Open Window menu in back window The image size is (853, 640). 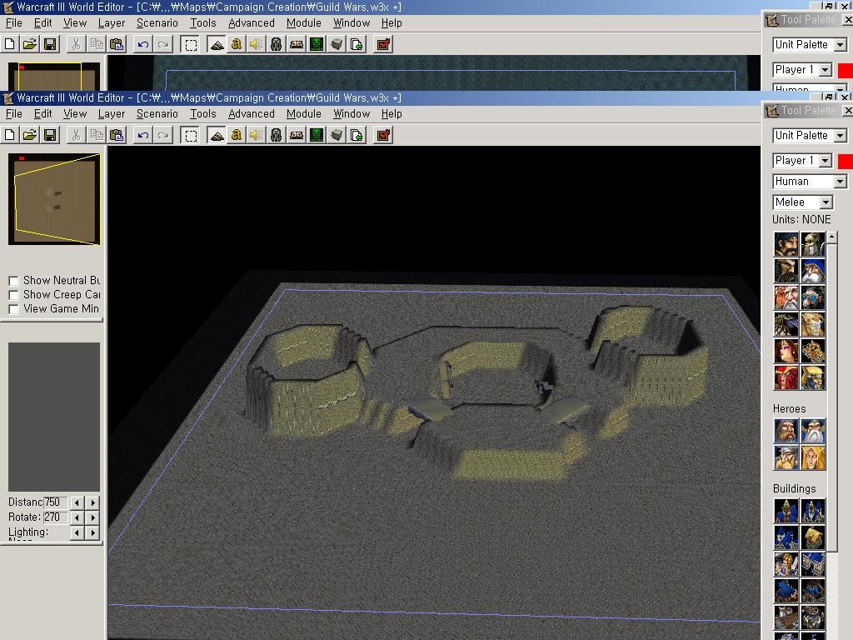(352, 22)
